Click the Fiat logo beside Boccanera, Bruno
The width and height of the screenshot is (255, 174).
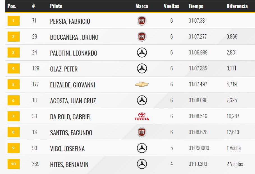(x=142, y=37)
